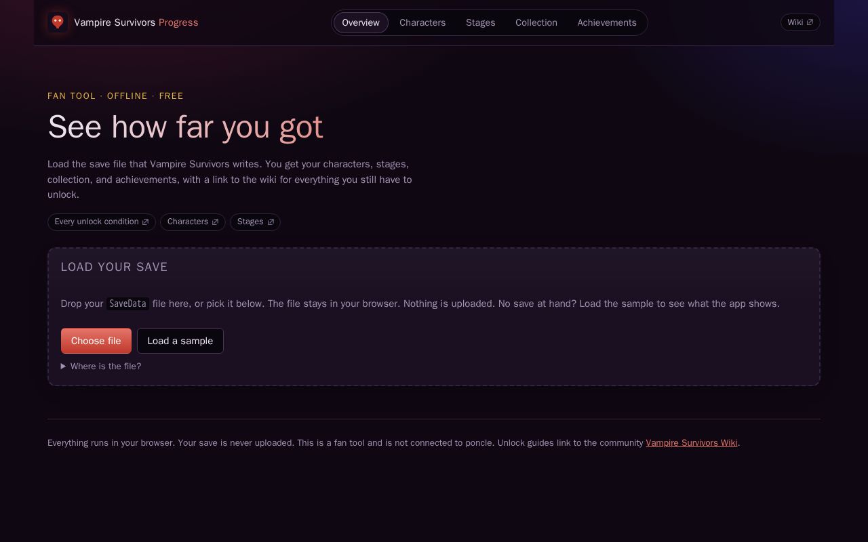Visit the Vampire Survivors Wiki footer link
Viewport: 868px width, 542px height.
[x=692, y=443]
